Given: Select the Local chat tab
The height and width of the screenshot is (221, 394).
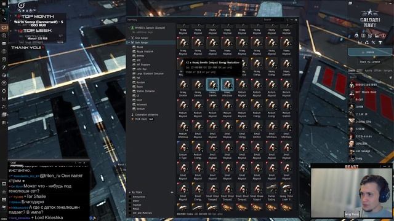Looking at the screenshot, I should coord(13,163).
